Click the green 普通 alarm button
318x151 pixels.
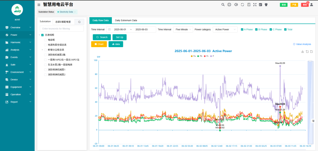(x=284, y=5)
